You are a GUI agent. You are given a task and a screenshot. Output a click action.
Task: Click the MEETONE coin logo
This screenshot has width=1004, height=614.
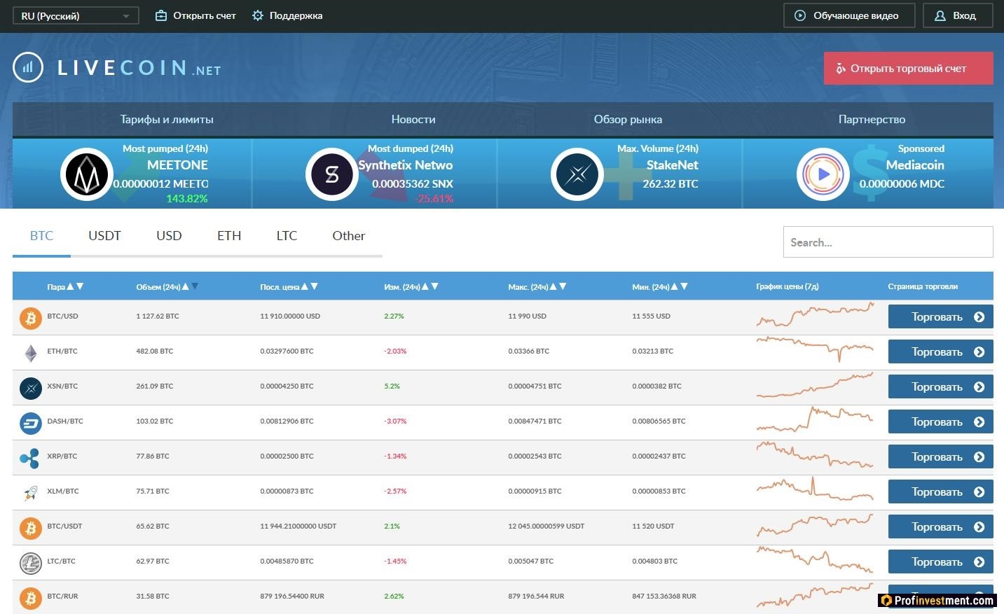click(x=86, y=174)
